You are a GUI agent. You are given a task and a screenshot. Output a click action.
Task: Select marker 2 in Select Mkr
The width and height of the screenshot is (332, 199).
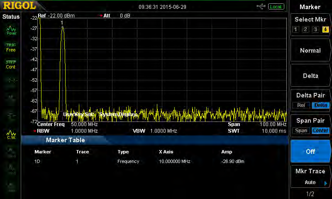pos(305,29)
